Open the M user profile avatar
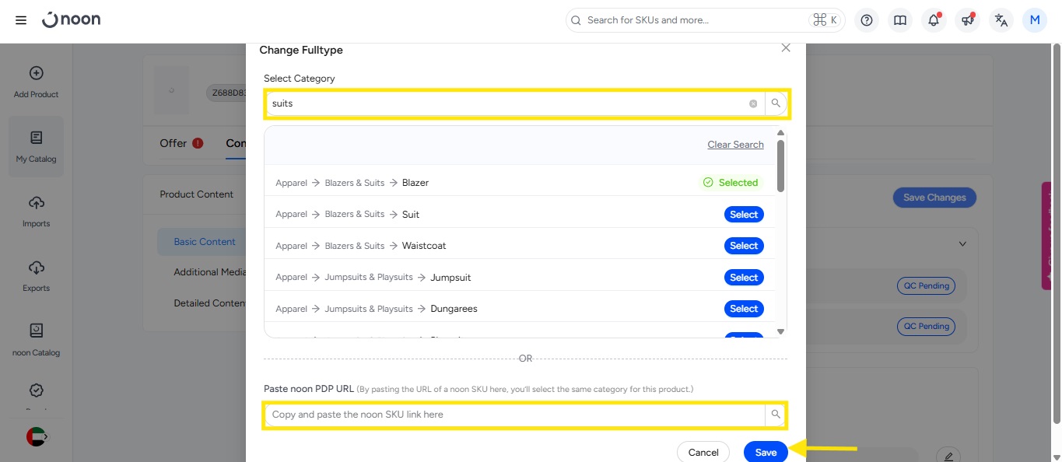The height and width of the screenshot is (462, 1062). pos(1034,20)
